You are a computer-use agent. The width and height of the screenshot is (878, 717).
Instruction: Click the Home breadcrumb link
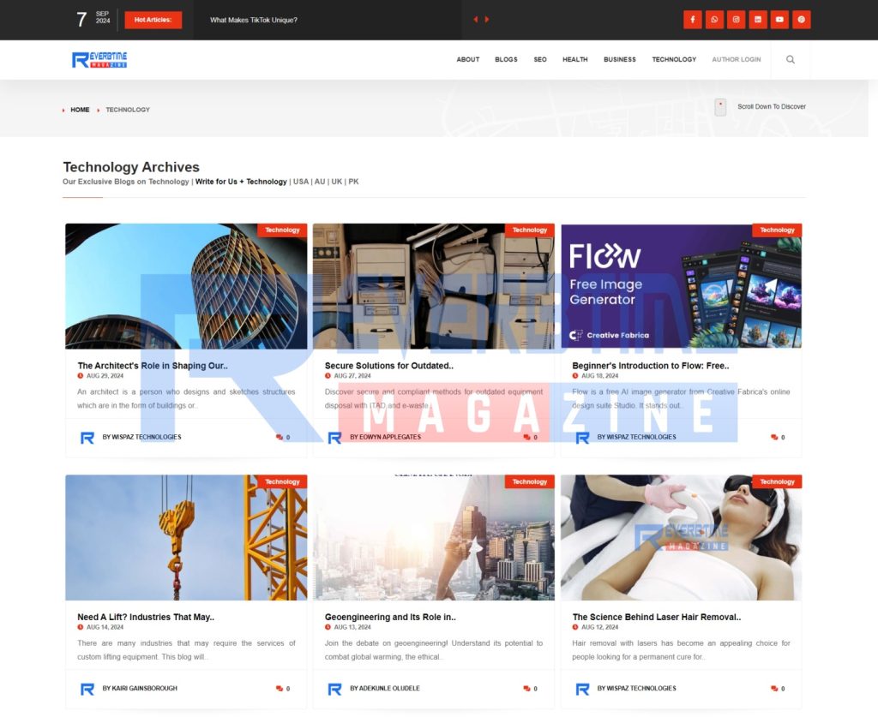[80, 110]
